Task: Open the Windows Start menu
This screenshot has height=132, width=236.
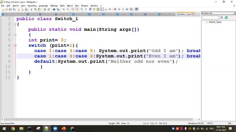Action: tap(4, 129)
